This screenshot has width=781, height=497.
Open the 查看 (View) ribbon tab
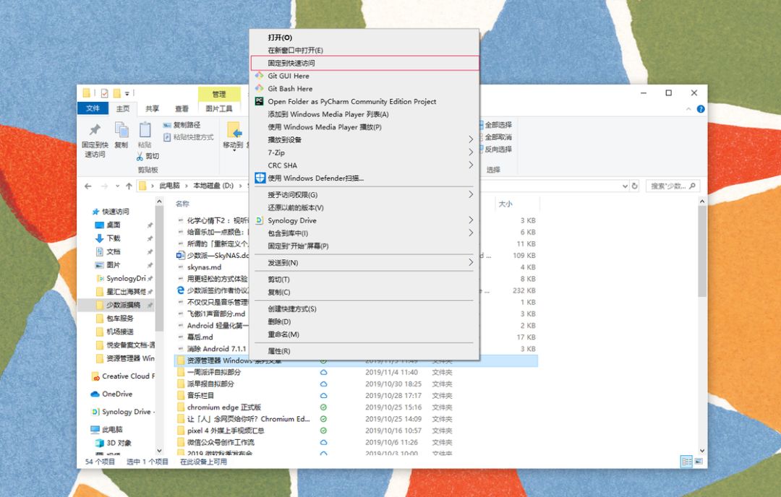click(182, 108)
